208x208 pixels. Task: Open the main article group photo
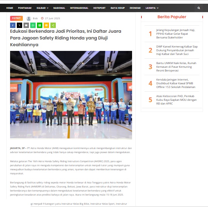tap(71, 95)
